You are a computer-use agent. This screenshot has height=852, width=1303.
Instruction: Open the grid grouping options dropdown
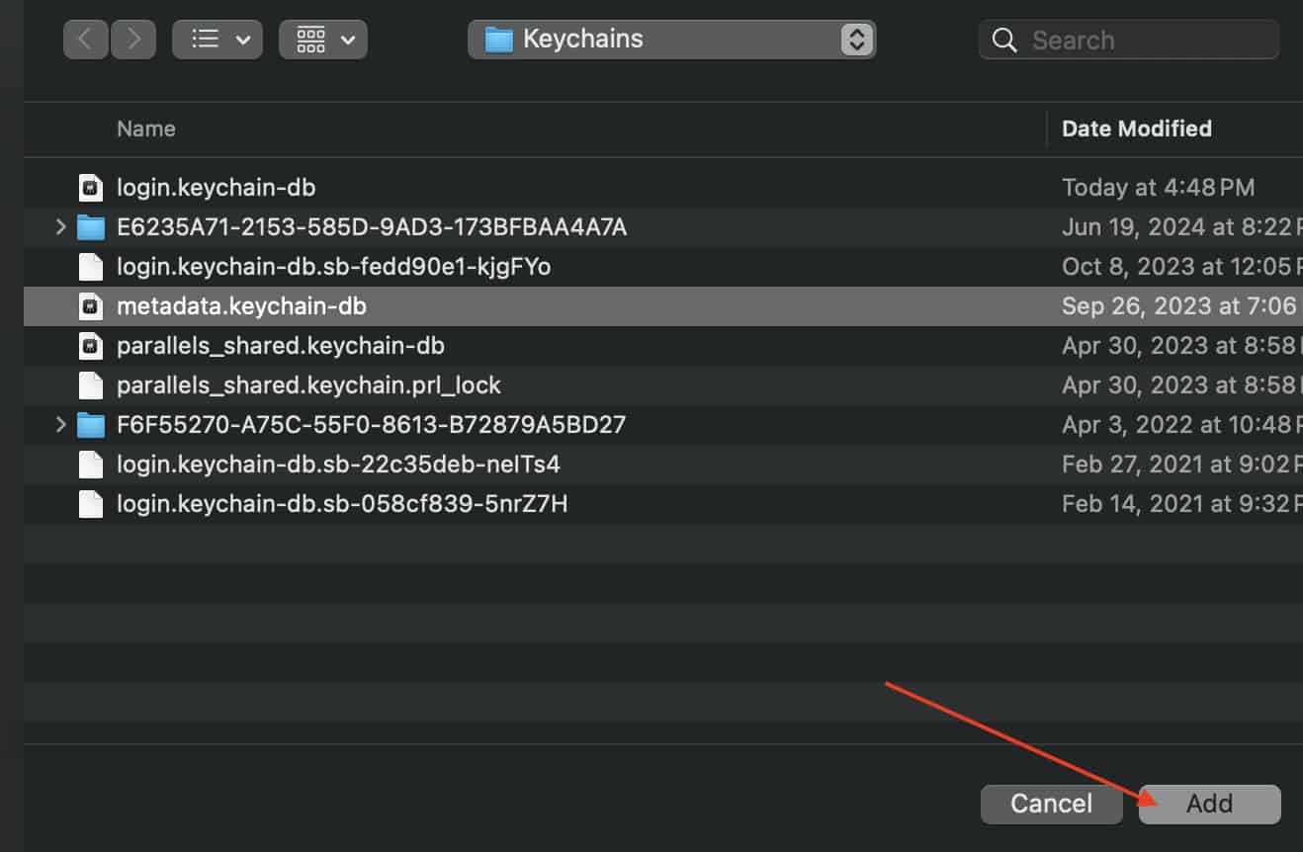(x=323, y=40)
